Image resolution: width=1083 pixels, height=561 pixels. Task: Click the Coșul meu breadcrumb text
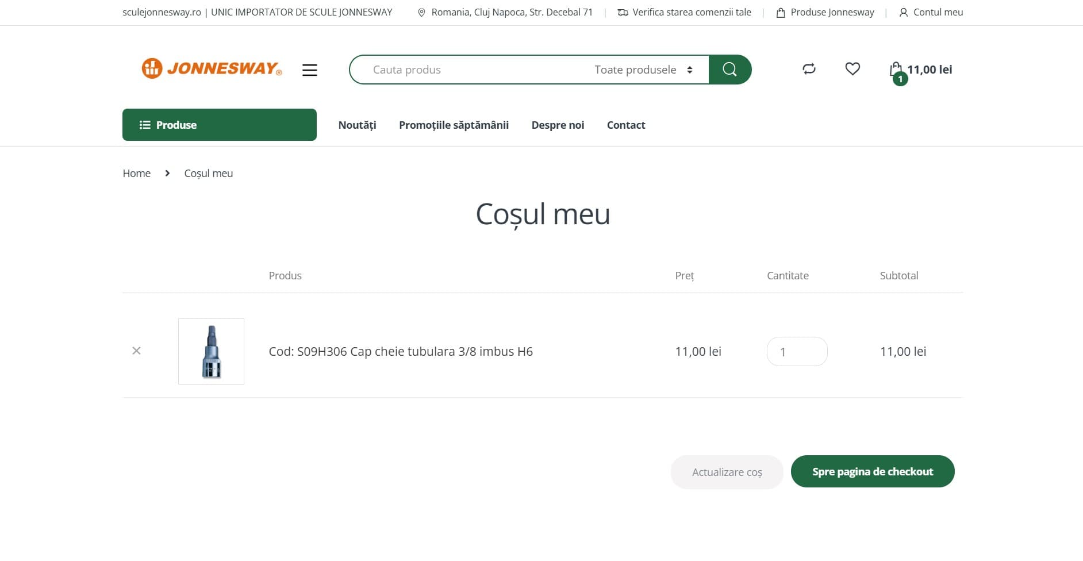coord(209,174)
